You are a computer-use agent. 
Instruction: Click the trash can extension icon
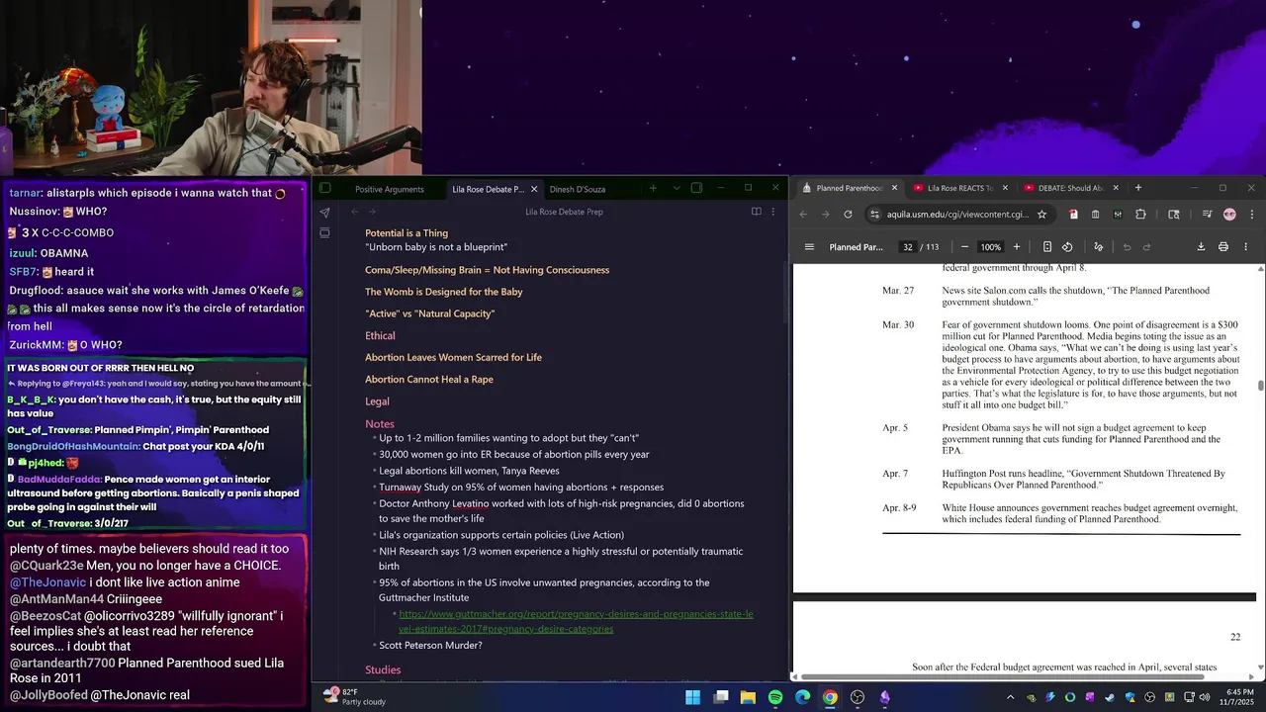pos(1095,215)
